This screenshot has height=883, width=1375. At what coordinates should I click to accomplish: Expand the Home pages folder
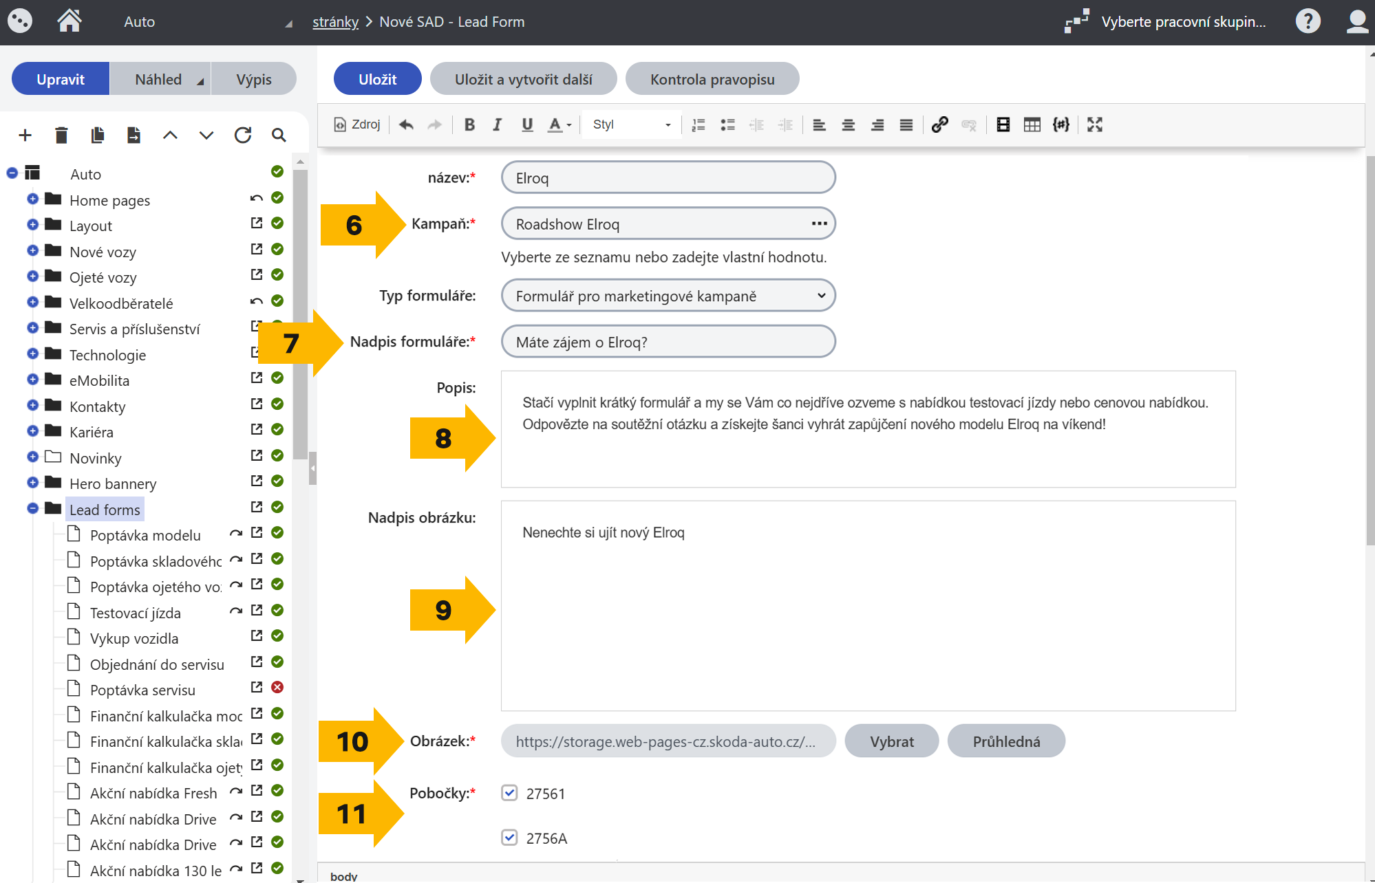coord(32,199)
